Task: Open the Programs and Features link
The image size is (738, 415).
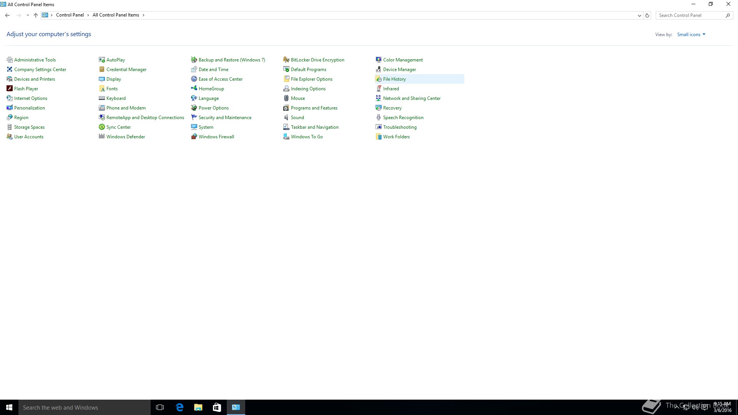Action: click(314, 108)
